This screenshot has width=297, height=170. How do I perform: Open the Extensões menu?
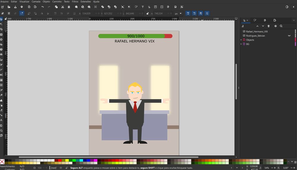click(86, 1)
